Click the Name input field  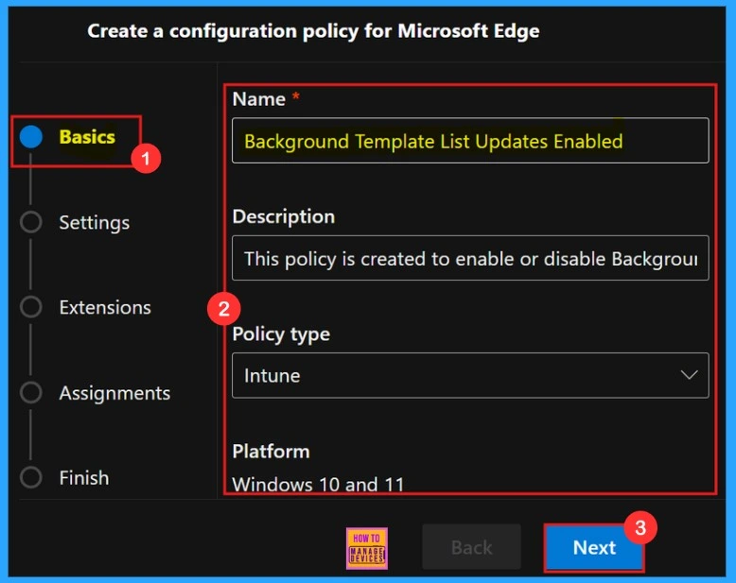[x=470, y=141]
